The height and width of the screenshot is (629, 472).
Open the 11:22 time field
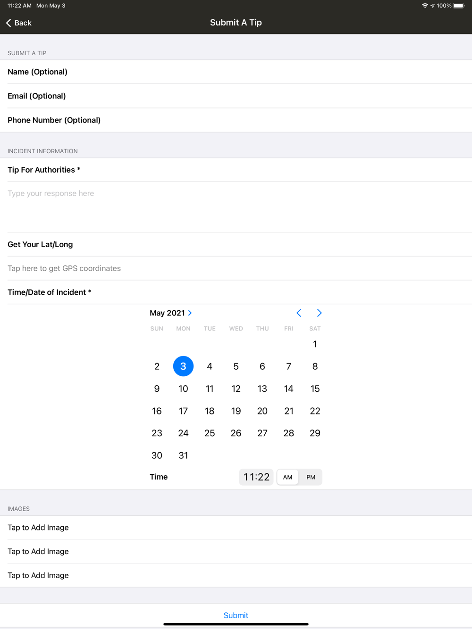pos(256,477)
